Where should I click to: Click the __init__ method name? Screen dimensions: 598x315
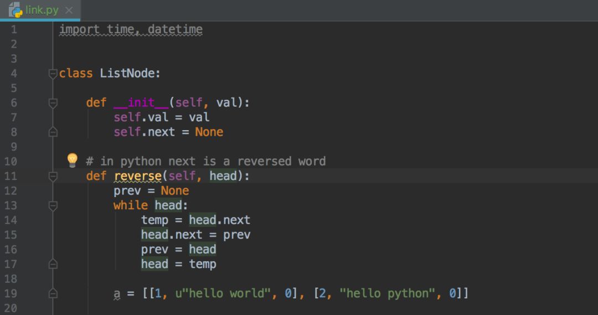pyautogui.click(x=141, y=102)
